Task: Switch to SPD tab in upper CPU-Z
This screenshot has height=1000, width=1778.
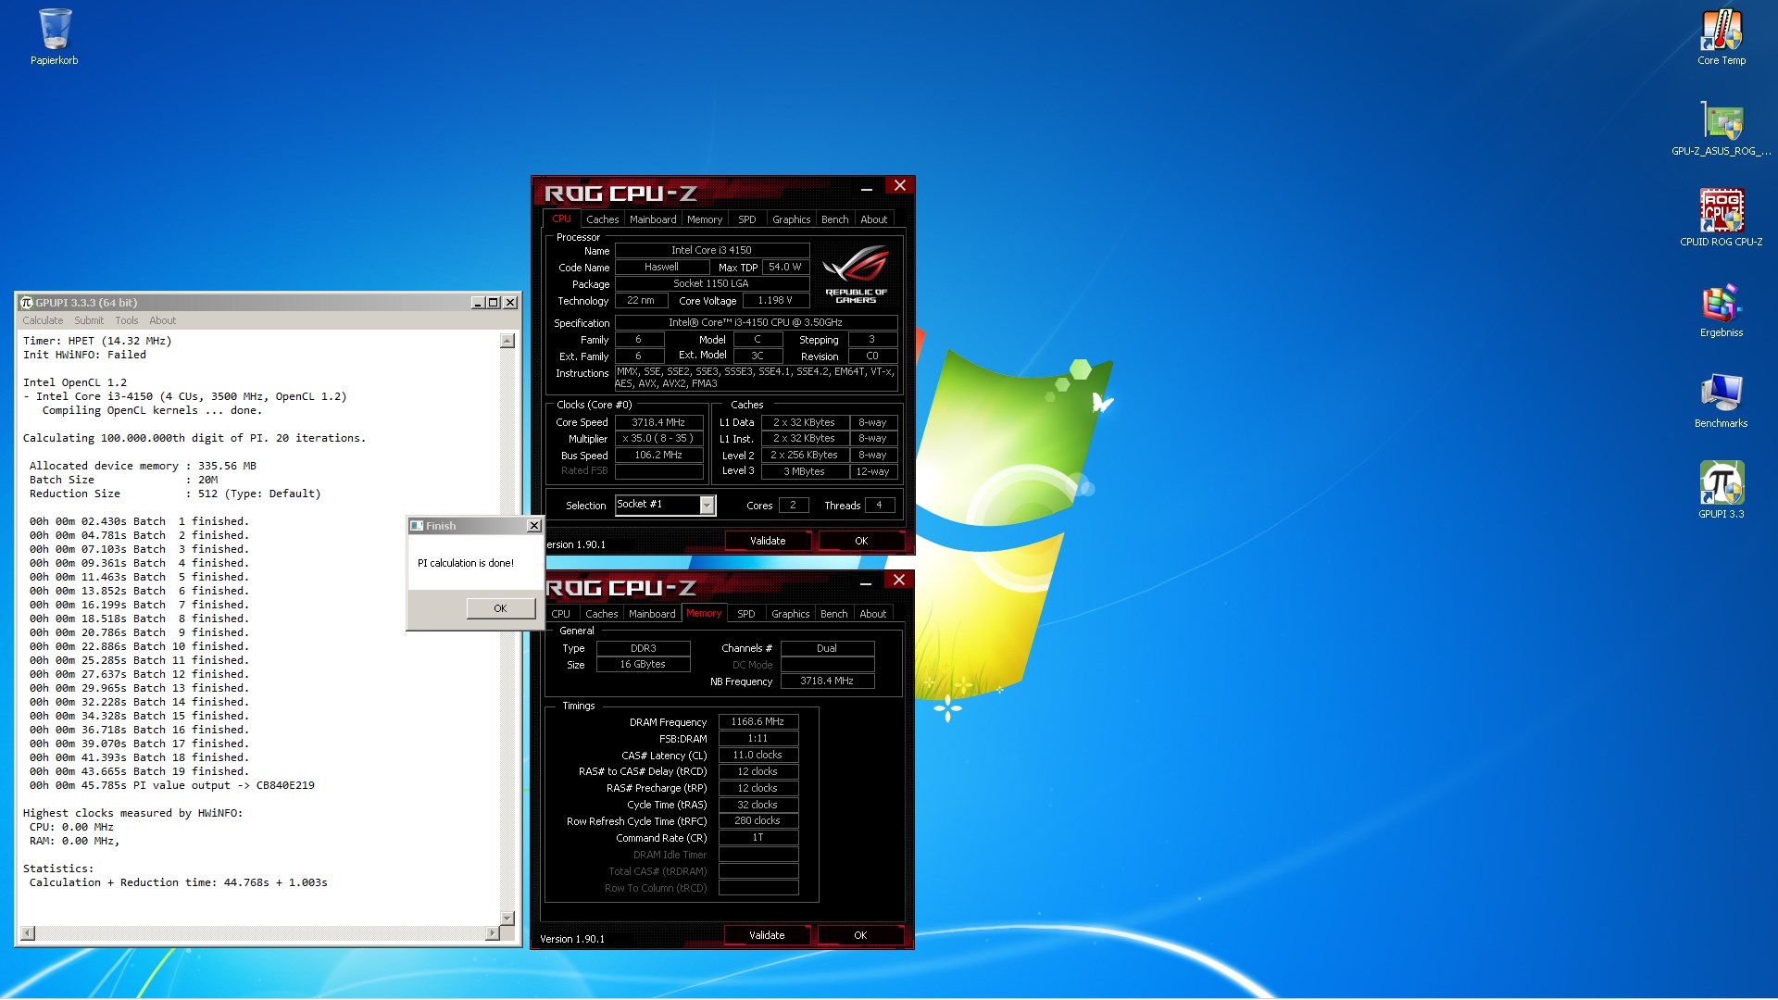Action: pos(747,219)
